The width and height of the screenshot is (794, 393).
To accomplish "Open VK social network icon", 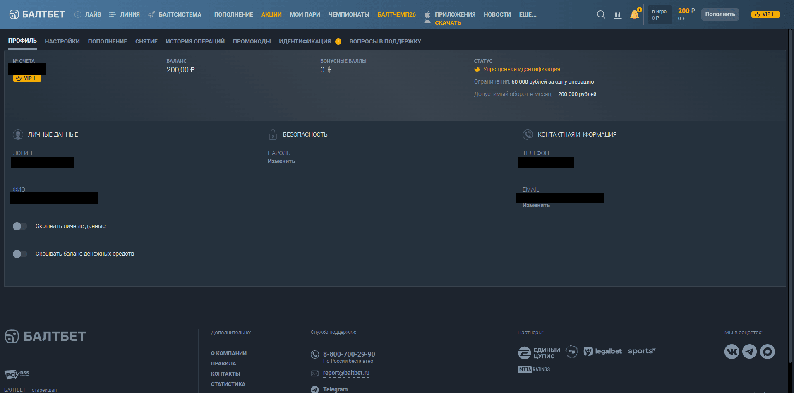I will click(x=732, y=352).
